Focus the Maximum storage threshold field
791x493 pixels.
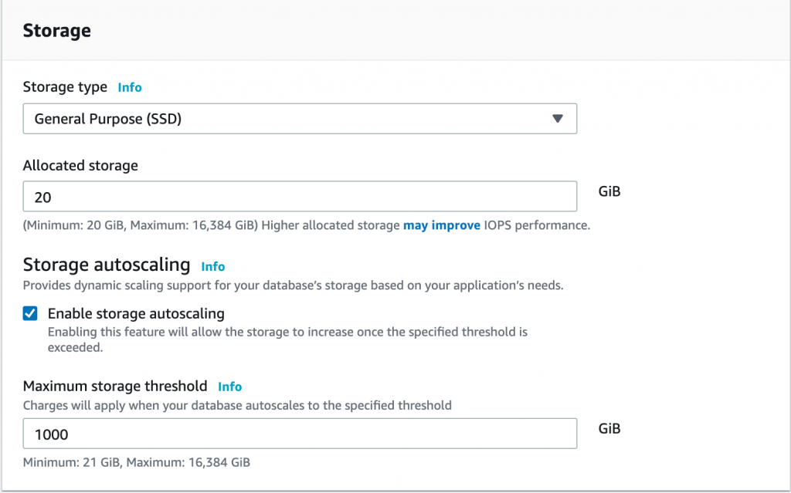[300, 434]
